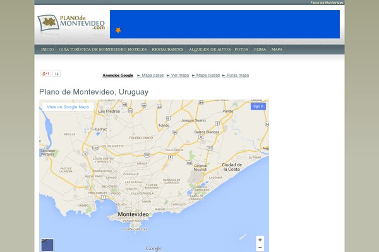
Task: Click the La Paz label on map
Action: click(101, 129)
